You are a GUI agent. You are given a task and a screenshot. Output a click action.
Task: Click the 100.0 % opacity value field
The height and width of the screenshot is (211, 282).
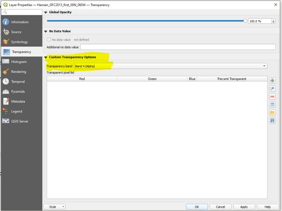[260, 21]
